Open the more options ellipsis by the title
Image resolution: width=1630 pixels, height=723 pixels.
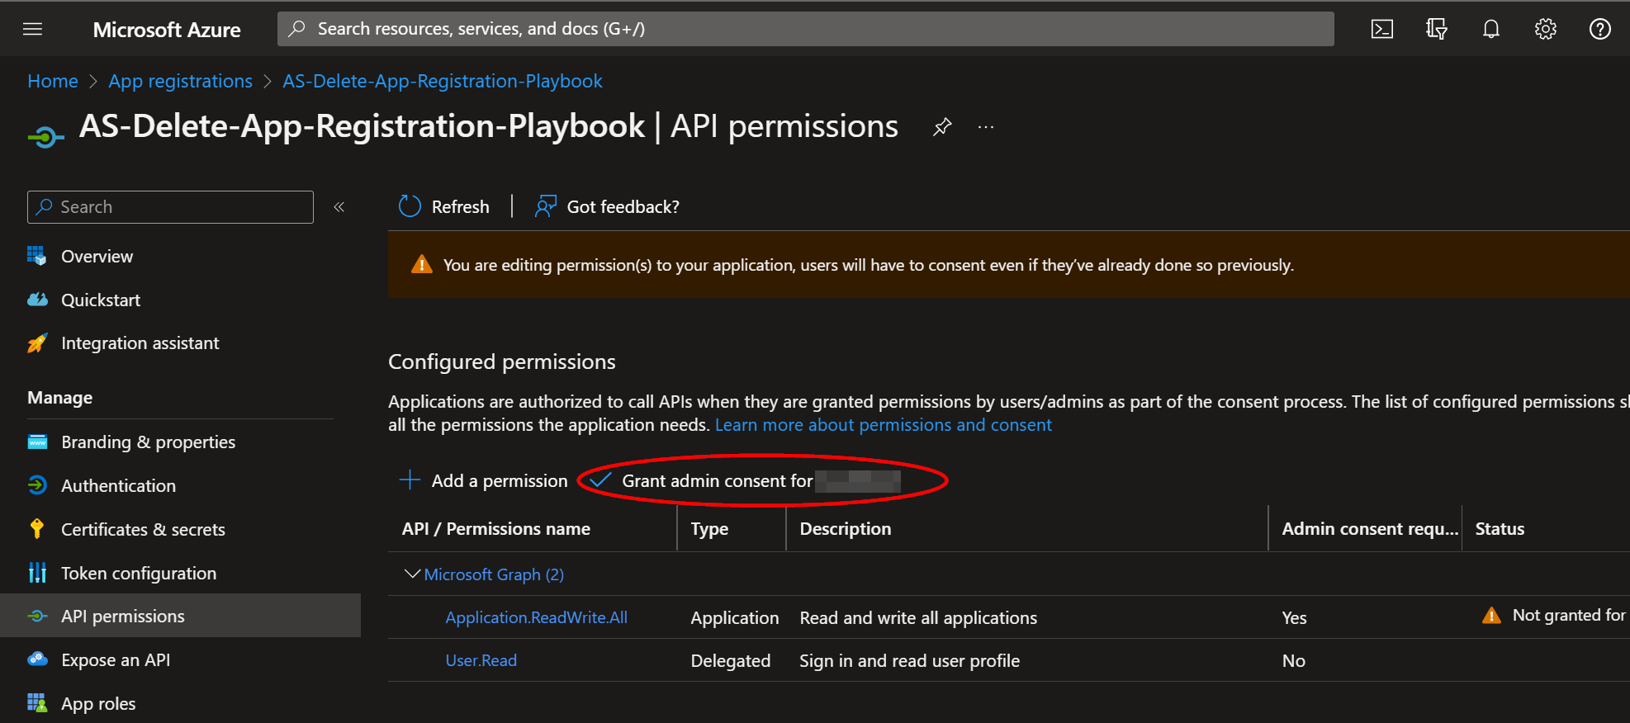pos(985,127)
